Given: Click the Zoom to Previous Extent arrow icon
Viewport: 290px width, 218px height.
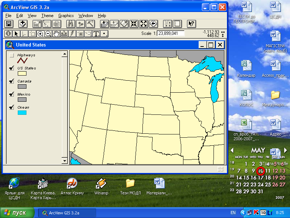Looking at the screenshot, I should (x=153, y=24).
